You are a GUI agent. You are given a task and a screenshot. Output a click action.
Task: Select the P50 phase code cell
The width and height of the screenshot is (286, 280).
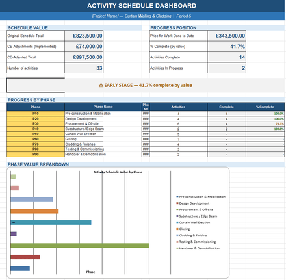(x=36, y=134)
